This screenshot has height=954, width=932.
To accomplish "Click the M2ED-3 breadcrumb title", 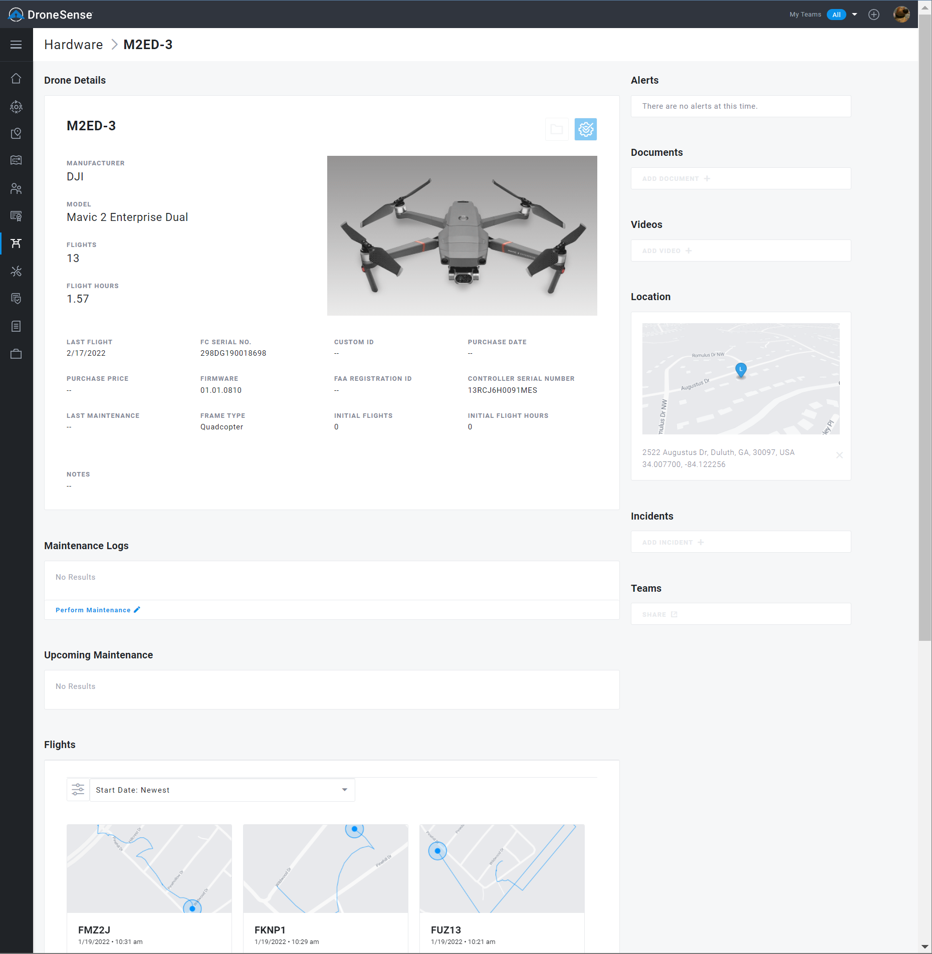I will (x=148, y=45).
